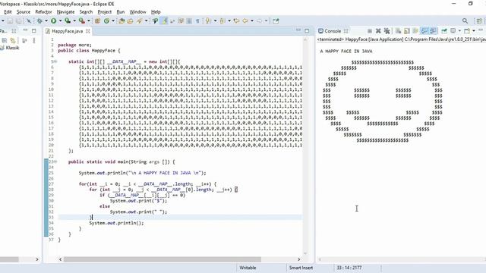Click the Run External Tools icon
Viewport: 486px width, 273px height.
tap(81, 20)
